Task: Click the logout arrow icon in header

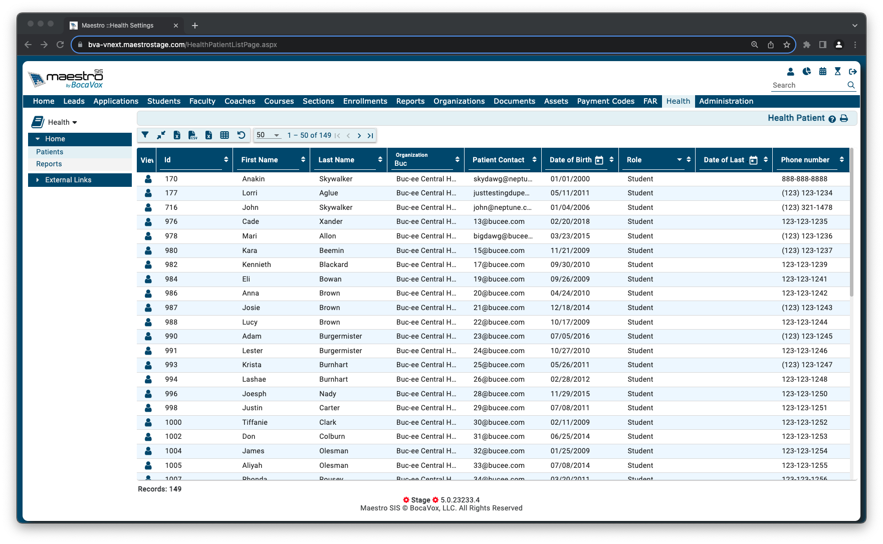Action: pos(852,72)
